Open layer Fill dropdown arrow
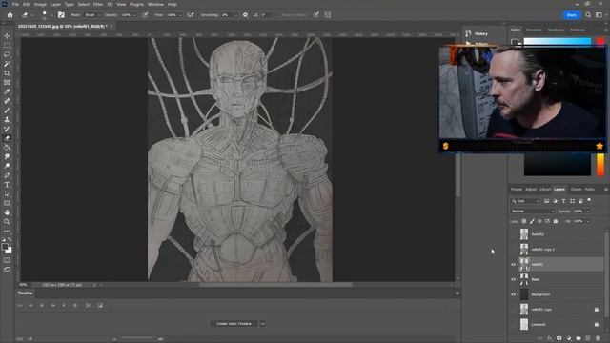 588,221
